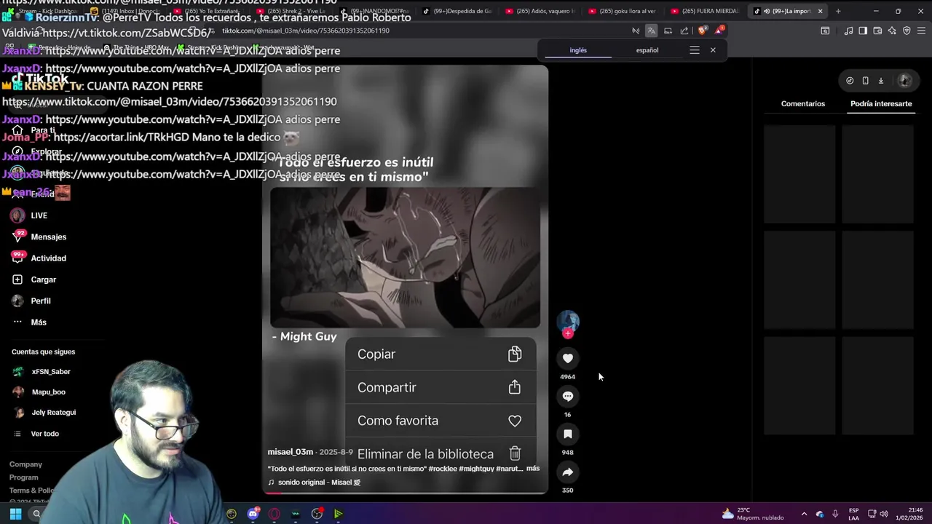Click the share page icon in address bar
Viewport: 932px width, 524px height.
[x=684, y=31]
